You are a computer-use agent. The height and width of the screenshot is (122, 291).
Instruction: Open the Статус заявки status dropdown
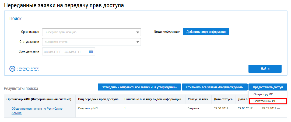click(x=92, y=42)
